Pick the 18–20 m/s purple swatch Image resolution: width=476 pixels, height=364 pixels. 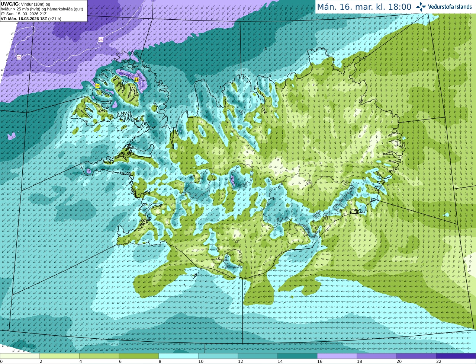tap(377, 356)
